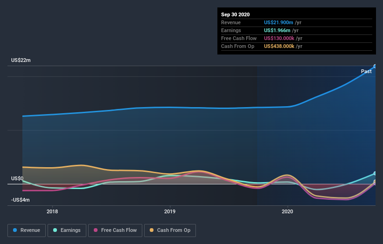The image size is (383, 244).
Task: Toggle the Earnings legend button
Action: (x=67, y=230)
